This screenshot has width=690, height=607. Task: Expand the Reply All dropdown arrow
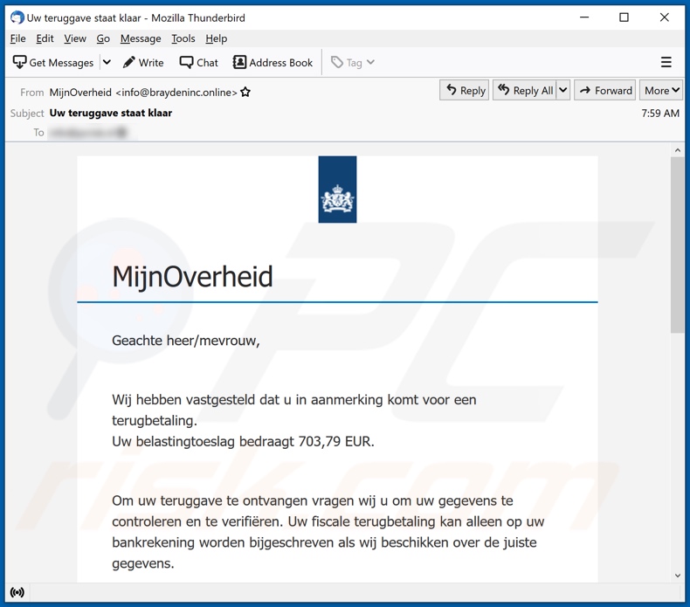(563, 90)
